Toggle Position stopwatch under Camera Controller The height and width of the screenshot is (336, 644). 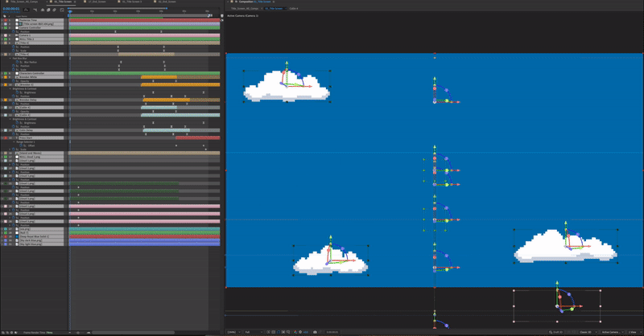(13, 31)
